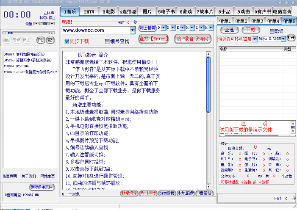Click the U盘管理 button

[x=204, y=193]
